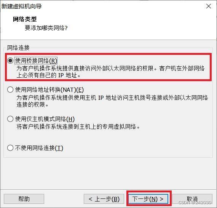The image size is (217, 208).
Task: Select the 使用仅主机模式网络(H) radio circle
Action: point(10,119)
